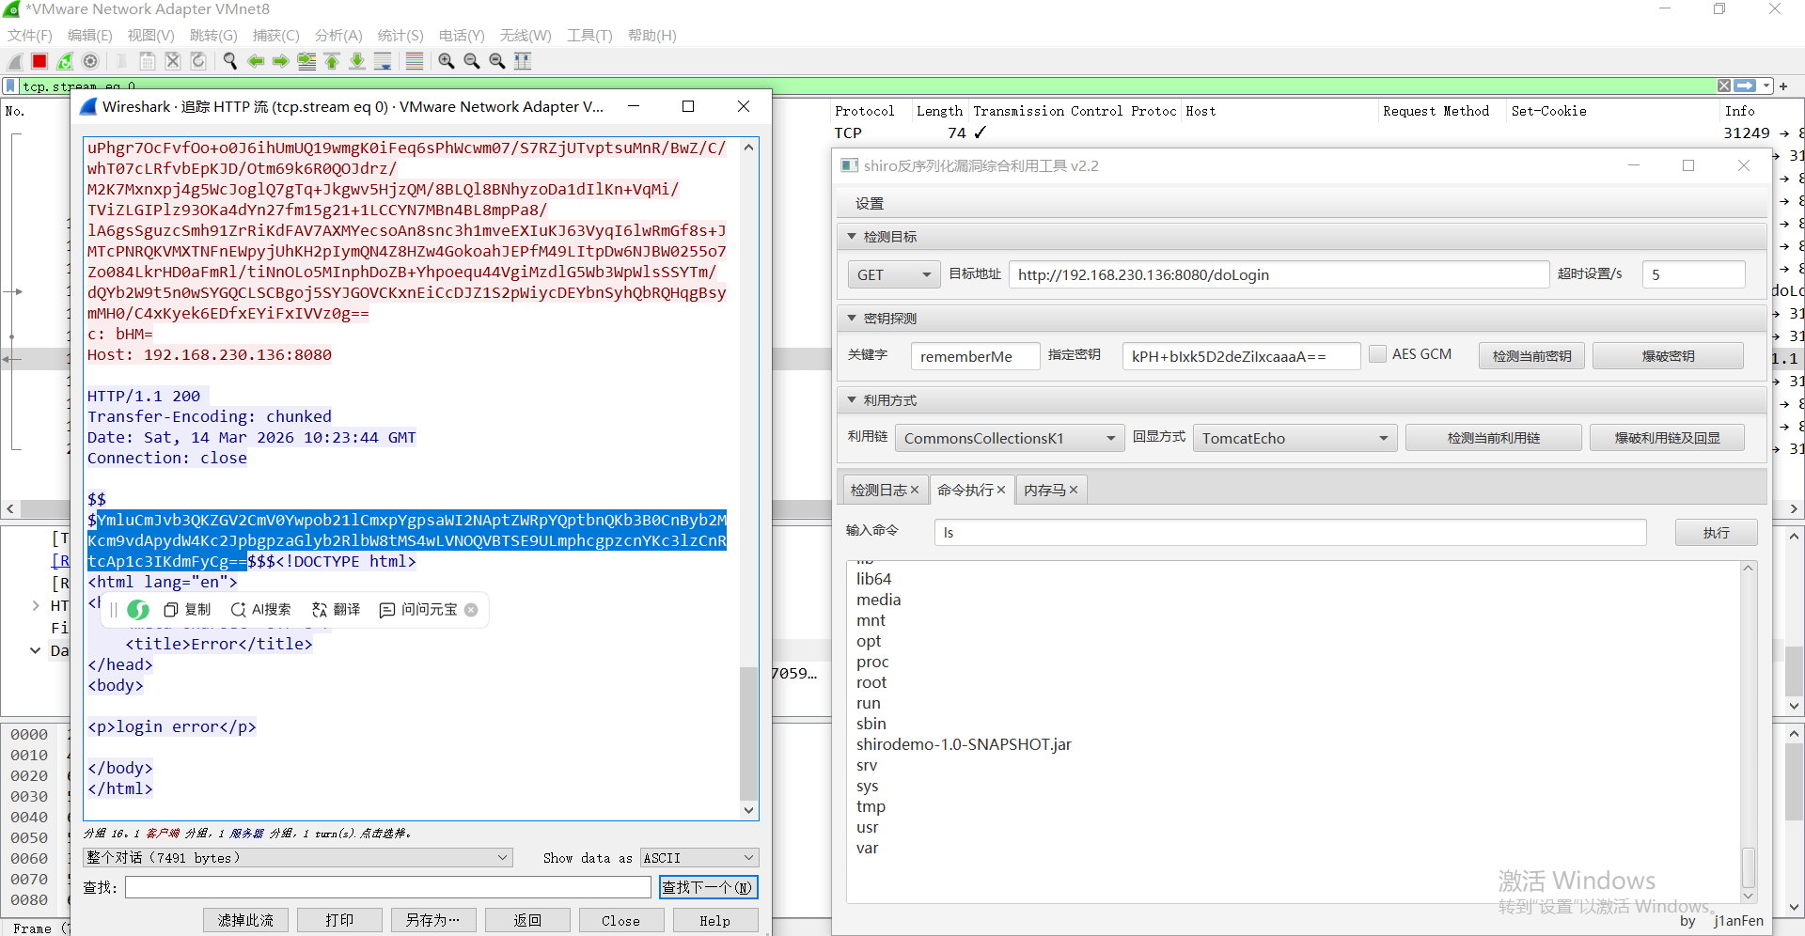Viewport: 1805px width, 936px height.
Task: Open the TomcatEcho echo-mode dropdown
Action: point(1295,438)
